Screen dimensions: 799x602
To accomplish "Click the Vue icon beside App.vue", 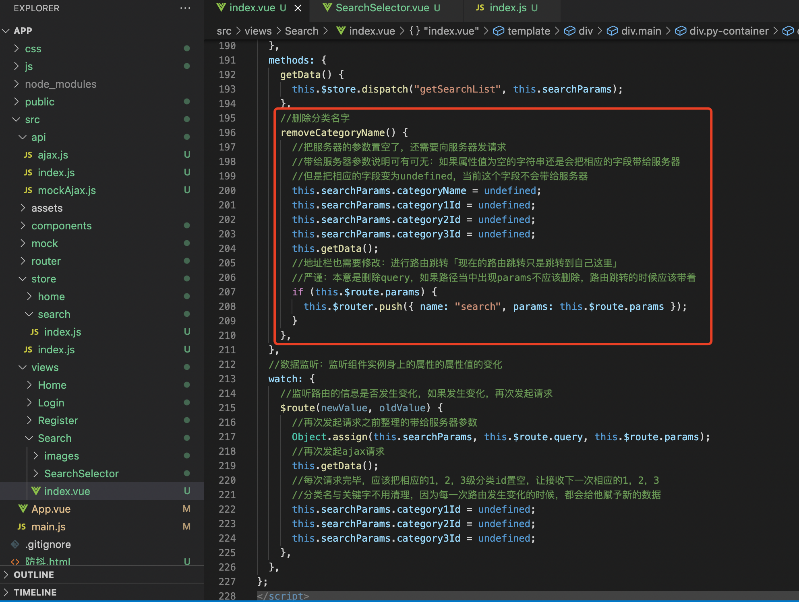I will [x=23, y=509].
